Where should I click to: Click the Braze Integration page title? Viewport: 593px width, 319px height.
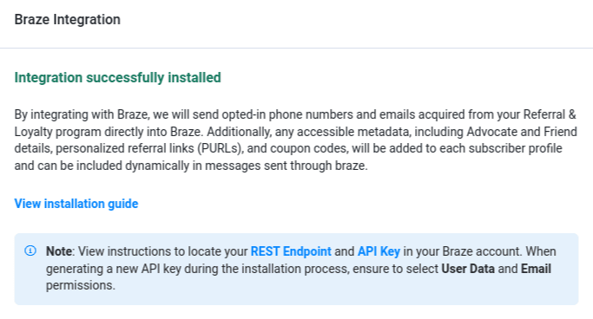coord(68,20)
